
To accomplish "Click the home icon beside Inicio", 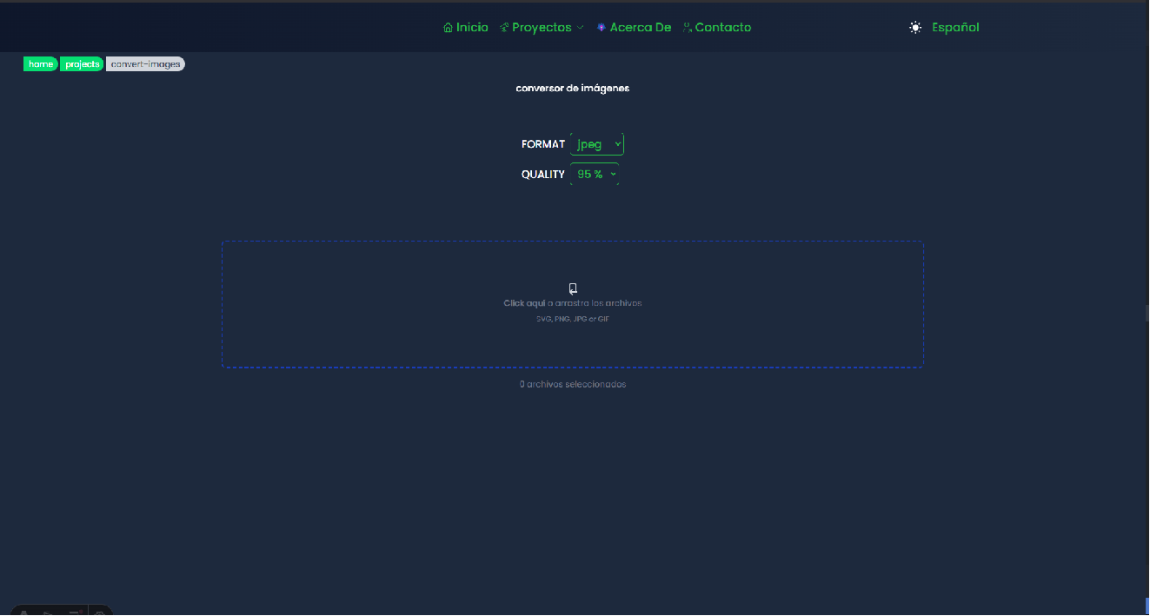I will pos(448,28).
